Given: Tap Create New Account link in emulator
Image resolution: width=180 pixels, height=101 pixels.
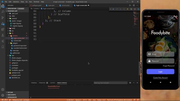Looking at the screenshot, I should (x=160, y=78).
